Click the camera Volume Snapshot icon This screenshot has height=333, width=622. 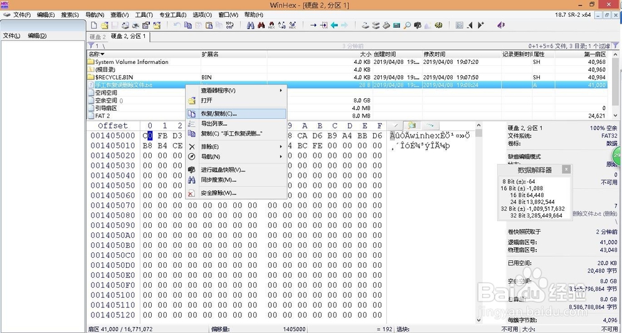[417, 25]
